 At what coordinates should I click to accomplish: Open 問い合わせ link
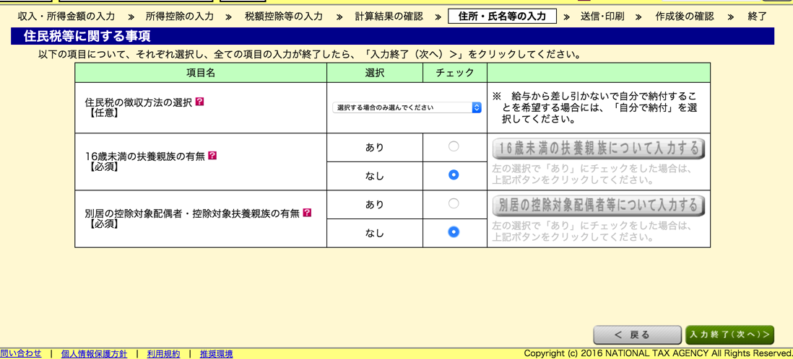pyautogui.click(x=21, y=353)
